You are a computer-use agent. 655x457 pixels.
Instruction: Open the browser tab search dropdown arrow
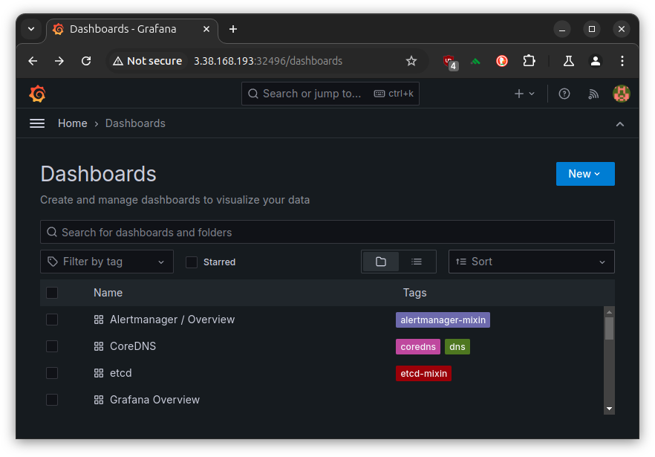31,29
